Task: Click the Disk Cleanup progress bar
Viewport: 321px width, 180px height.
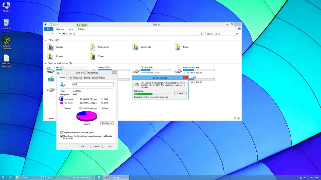Action: pyautogui.click(x=153, y=94)
